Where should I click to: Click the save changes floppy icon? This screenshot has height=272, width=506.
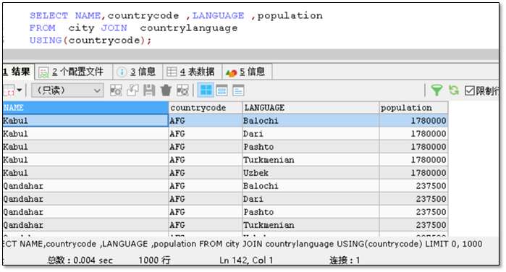(149, 90)
